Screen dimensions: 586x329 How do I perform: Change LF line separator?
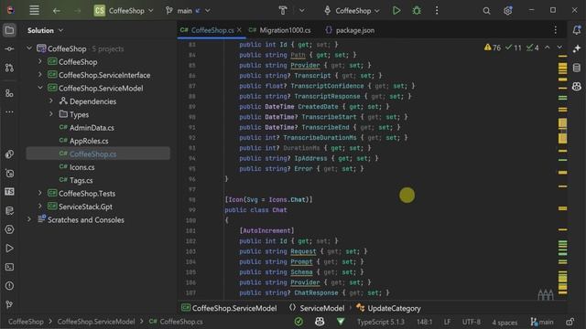click(x=447, y=322)
